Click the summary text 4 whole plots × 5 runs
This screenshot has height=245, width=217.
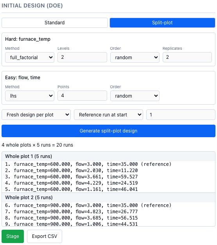click(37, 145)
